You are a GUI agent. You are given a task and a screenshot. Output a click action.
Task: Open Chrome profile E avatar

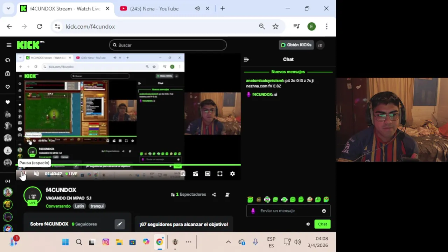click(311, 27)
